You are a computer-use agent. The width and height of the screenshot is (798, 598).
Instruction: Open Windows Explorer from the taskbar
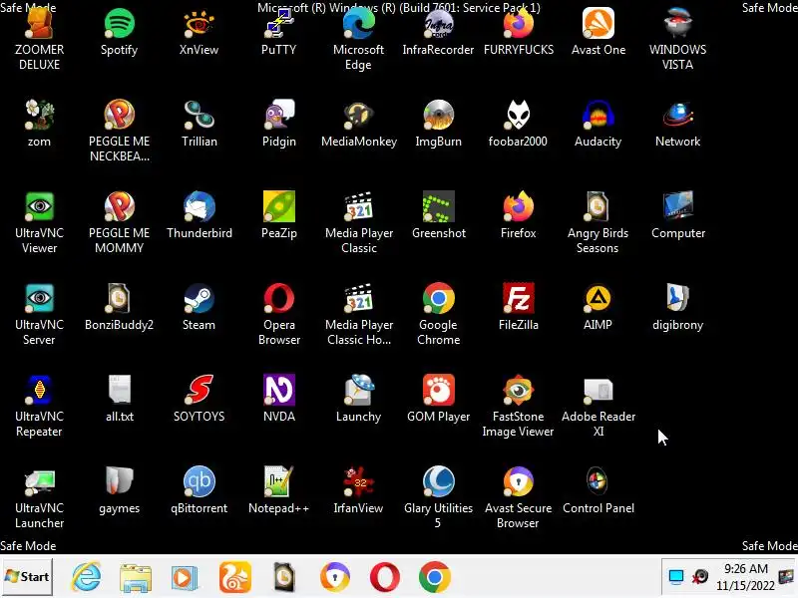click(x=136, y=577)
